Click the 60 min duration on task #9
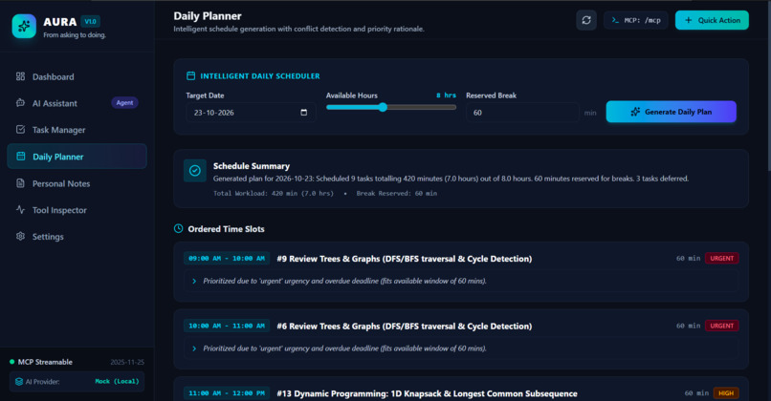771x401 pixels. (x=688, y=258)
